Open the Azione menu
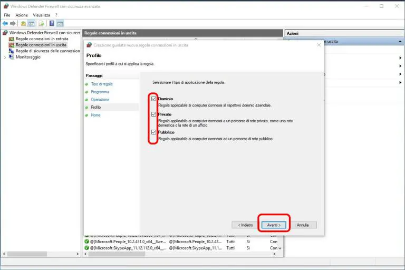 [x=21, y=15]
